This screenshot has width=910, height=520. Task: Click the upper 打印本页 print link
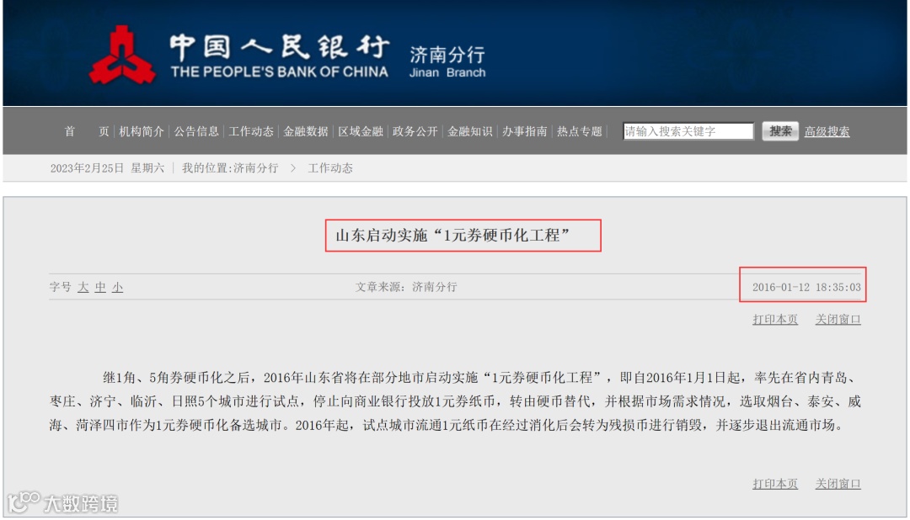tap(775, 320)
